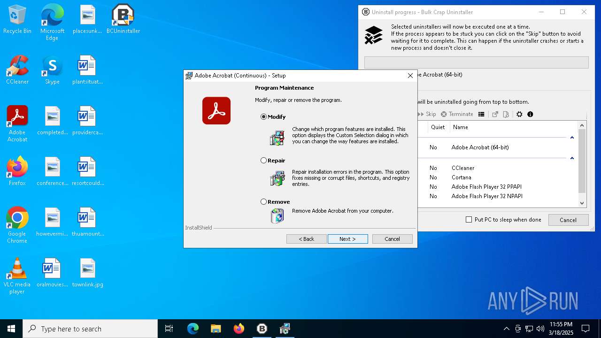Open File Explorer from the taskbar
Viewport: 601px width, 338px height.
coord(216,329)
